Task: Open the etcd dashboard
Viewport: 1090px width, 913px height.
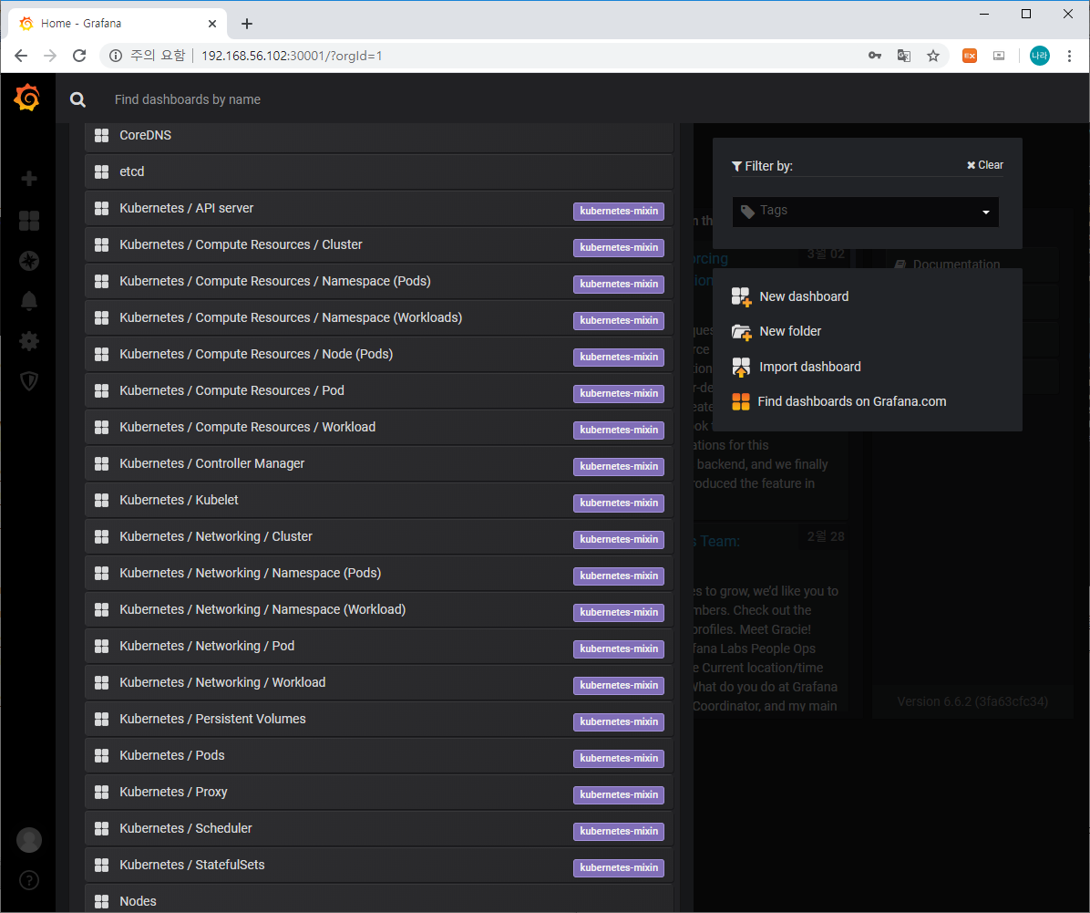Action: tap(379, 171)
